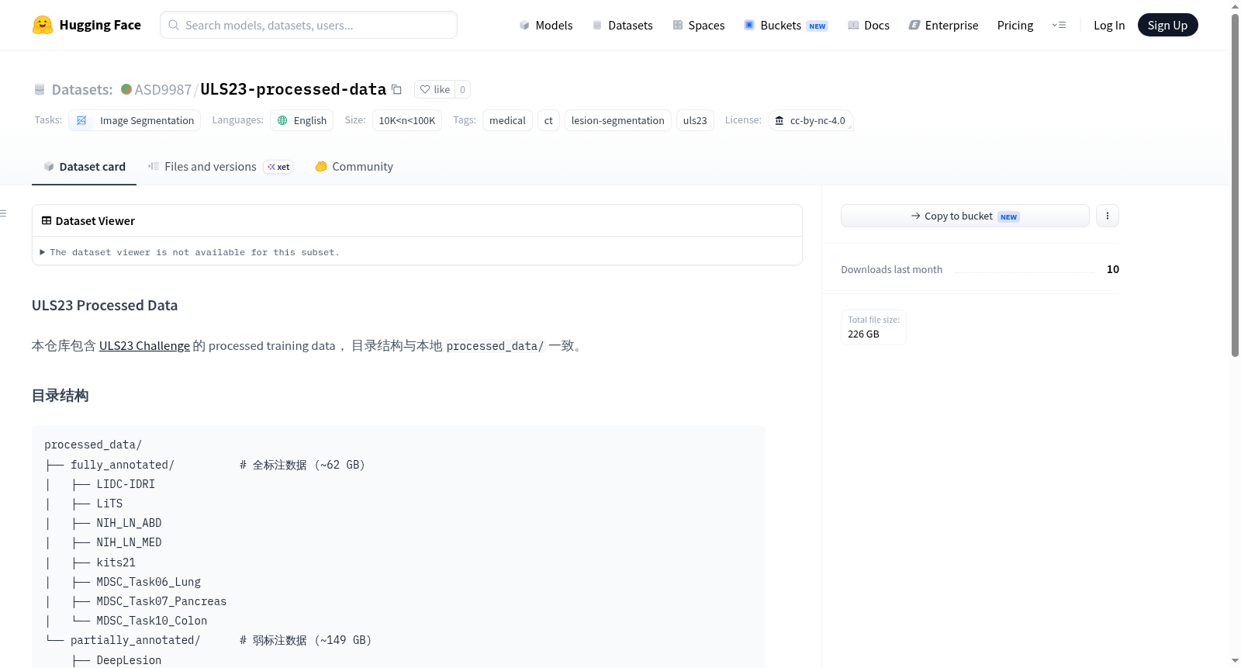Click the 'MDSC_Task06_Lung' directory line

[x=148, y=582]
